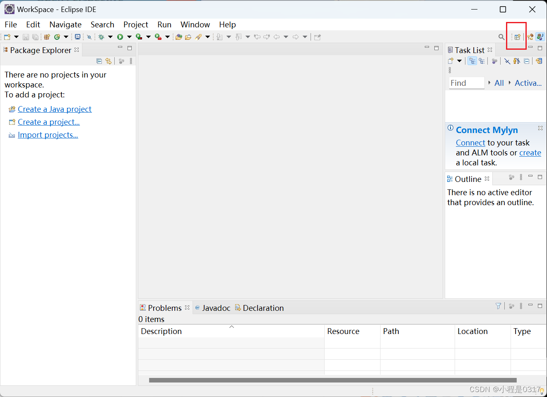Open a Terminal via monitor icon

(77, 37)
